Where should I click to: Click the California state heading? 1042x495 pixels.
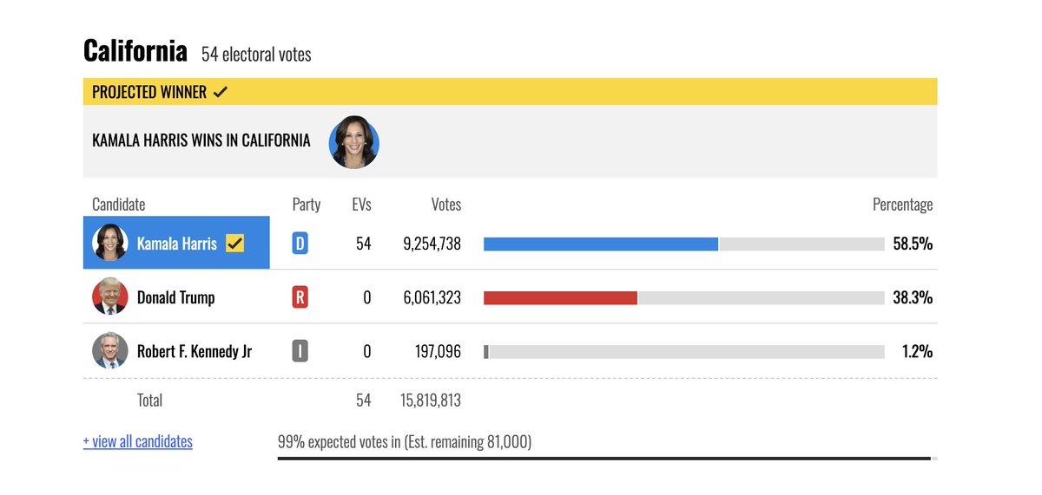pos(135,51)
